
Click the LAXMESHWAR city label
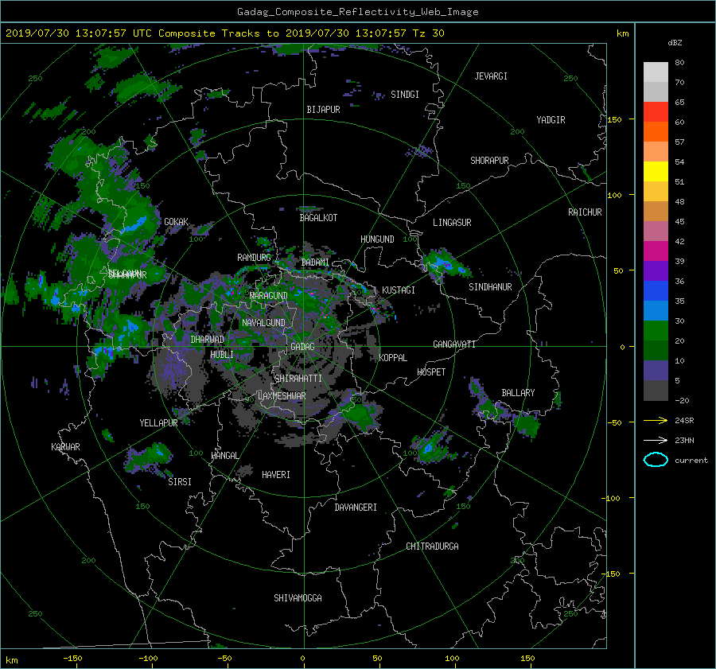tap(282, 396)
